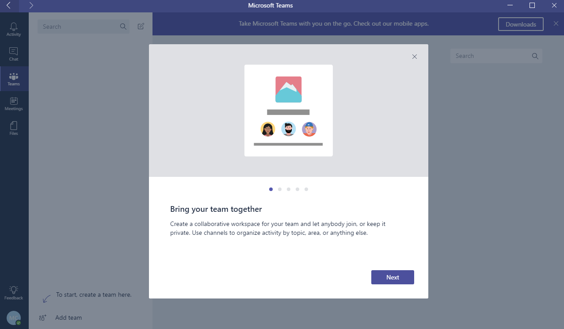Click Add team
Viewport: 564px width, 329px height.
[61, 318]
